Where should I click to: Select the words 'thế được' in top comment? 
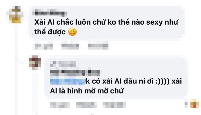[50, 32]
